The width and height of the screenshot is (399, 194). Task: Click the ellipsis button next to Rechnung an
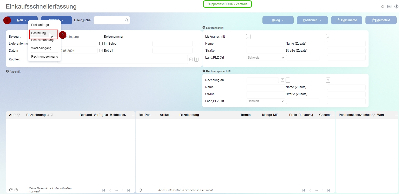pos(288,80)
